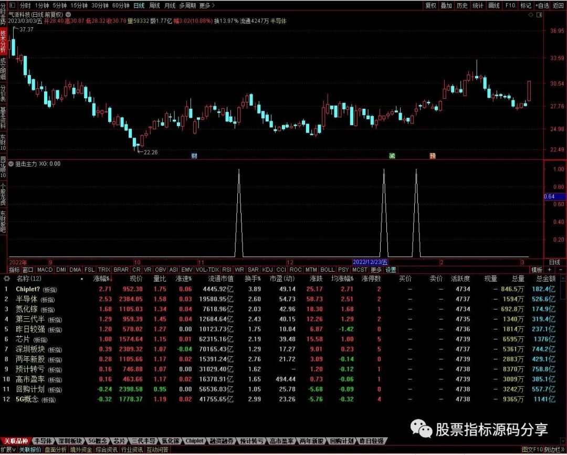Expand 更多 periods at top
Viewport: 567px width, 455px height.
pos(207,5)
